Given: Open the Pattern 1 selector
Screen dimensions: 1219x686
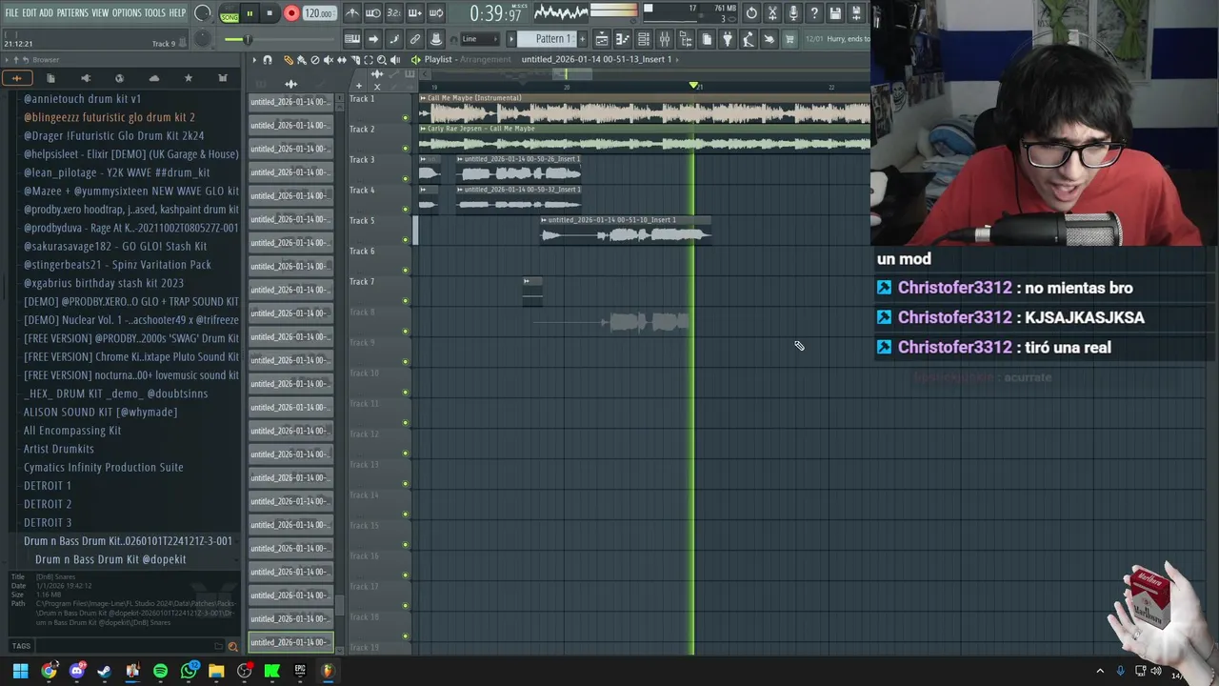Looking at the screenshot, I should tap(550, 39).
